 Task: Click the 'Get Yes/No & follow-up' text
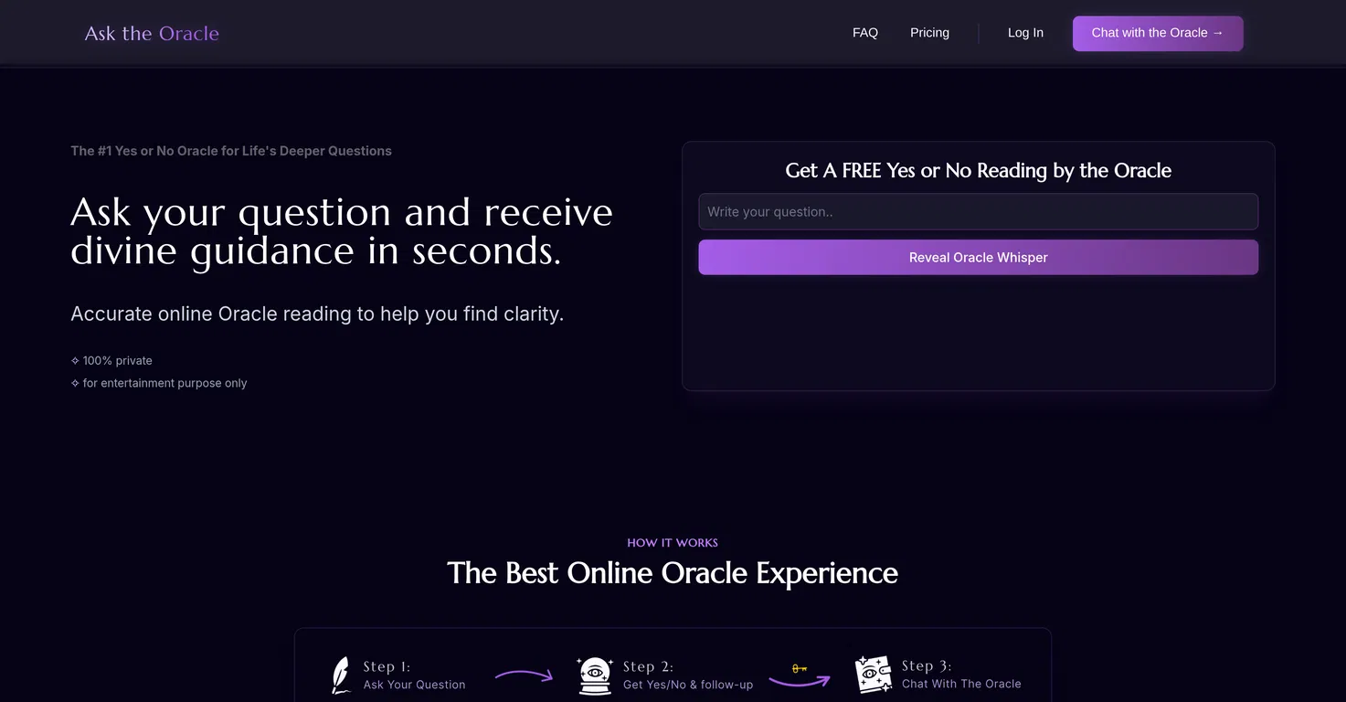tap(688, 685)
